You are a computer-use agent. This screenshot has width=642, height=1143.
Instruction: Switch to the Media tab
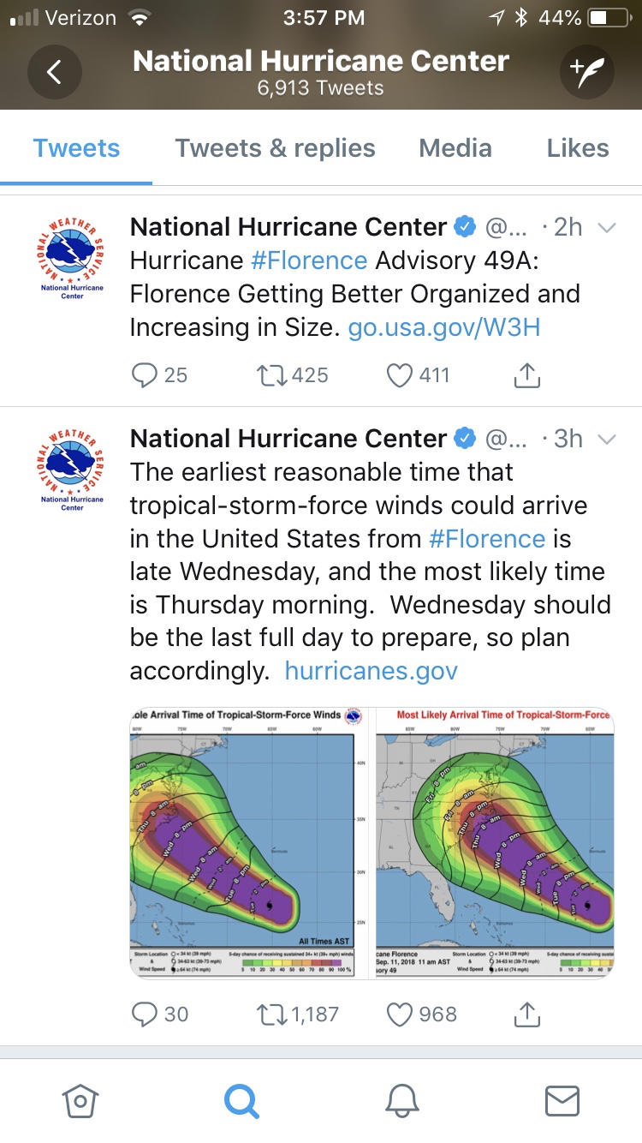pyautogui.click(x=455, y=148)
